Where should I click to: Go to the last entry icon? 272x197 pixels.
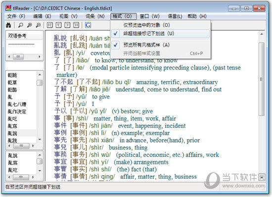pyautogui.click(x=76, y=25)
